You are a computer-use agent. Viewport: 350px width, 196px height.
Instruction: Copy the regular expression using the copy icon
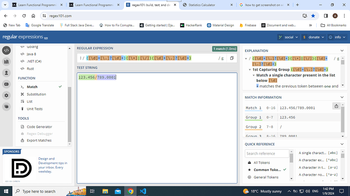coord(231,58)
